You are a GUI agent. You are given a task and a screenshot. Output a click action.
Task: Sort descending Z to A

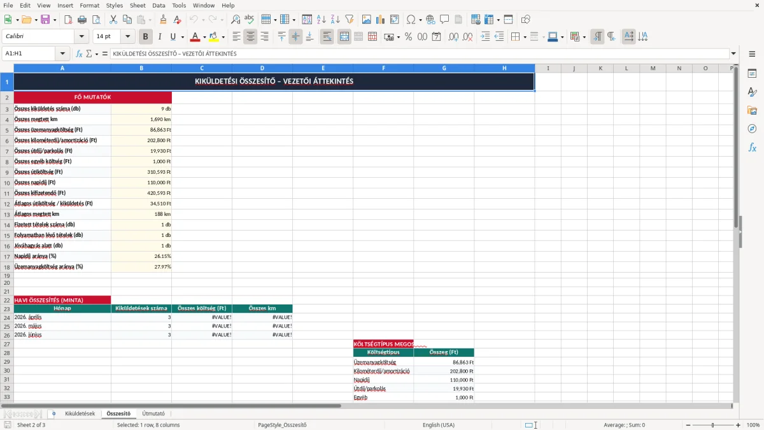pyautogui.click(x=336, y=20)
